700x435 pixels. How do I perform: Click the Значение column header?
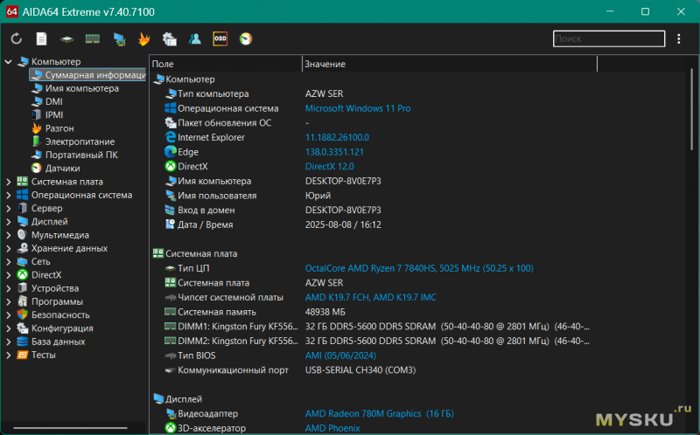(450, 64)
